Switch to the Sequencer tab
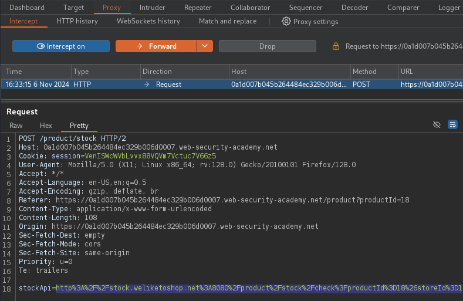This screenshot has width=463, height=301. click(306, 8)
